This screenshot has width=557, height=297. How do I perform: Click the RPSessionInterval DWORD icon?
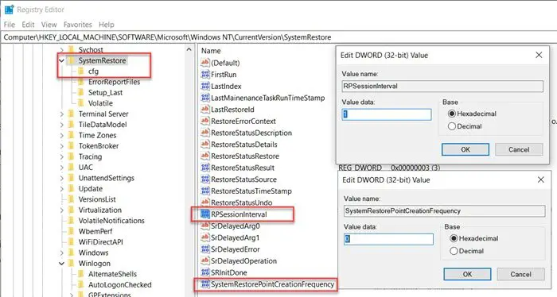click(x=205, y=214)
